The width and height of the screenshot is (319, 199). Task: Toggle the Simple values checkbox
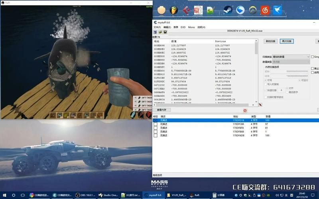point(313,57)
